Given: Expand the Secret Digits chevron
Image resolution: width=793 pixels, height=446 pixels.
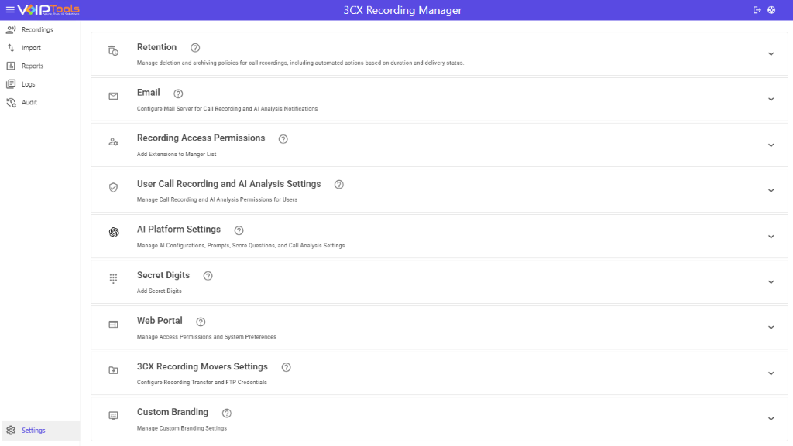Looking at the screenshot, I should click(771, 282).
